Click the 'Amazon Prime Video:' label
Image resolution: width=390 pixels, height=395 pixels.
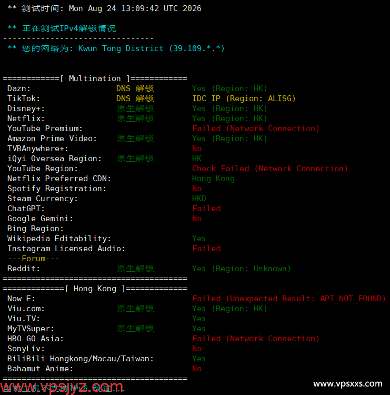point(52,139)
